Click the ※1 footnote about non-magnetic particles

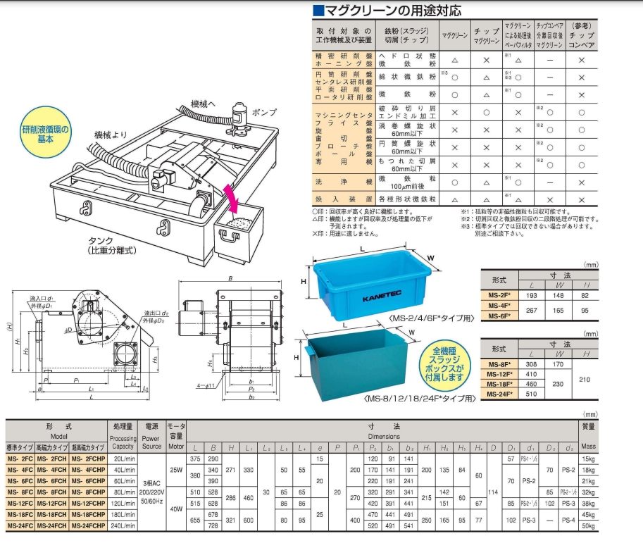click(516, 212)
